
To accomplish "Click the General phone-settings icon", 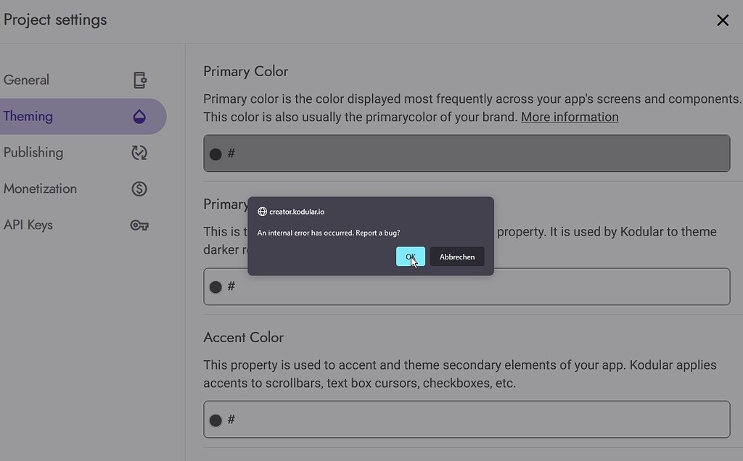I will coord(140,80).
